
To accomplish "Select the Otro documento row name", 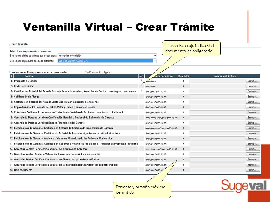I will [23, 170].
